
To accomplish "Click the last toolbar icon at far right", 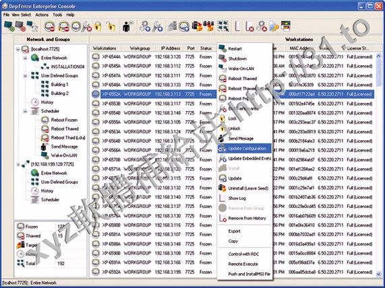I will 286,26.
